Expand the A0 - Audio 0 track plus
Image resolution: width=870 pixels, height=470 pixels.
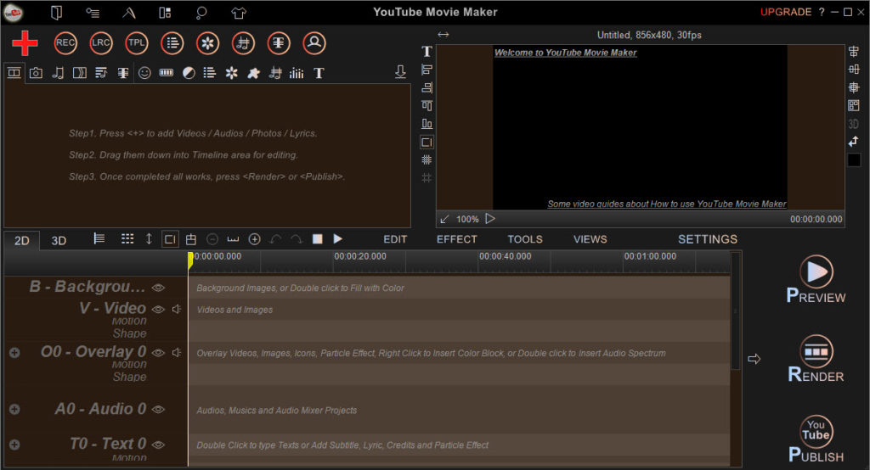click(x=14, y=409)
